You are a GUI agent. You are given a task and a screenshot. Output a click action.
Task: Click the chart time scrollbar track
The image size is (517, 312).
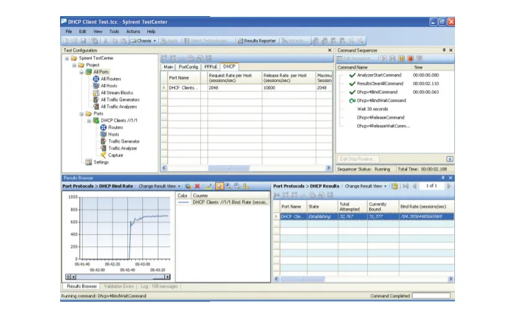[x=120, y=277]
